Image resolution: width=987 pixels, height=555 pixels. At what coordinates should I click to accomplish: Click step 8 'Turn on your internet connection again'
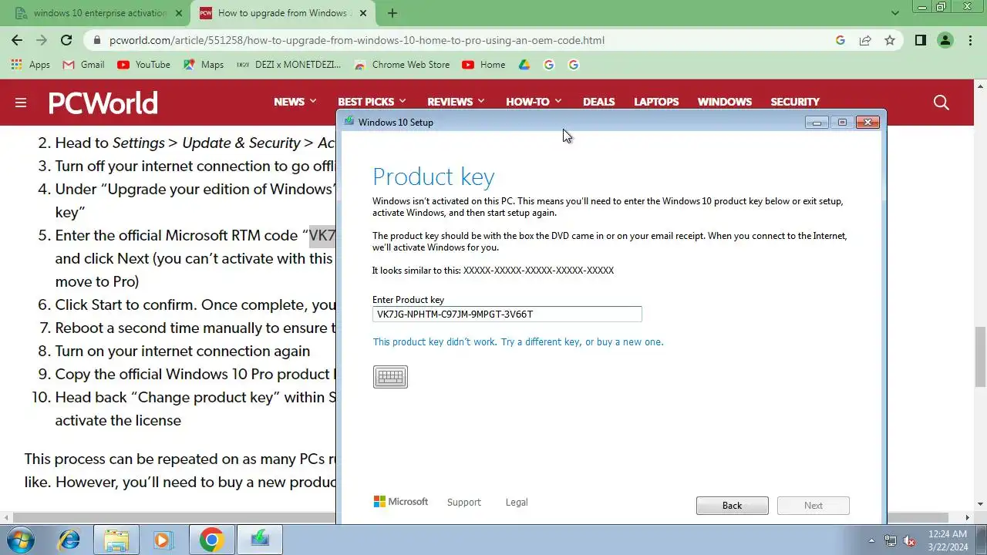(x=182, y=351)
